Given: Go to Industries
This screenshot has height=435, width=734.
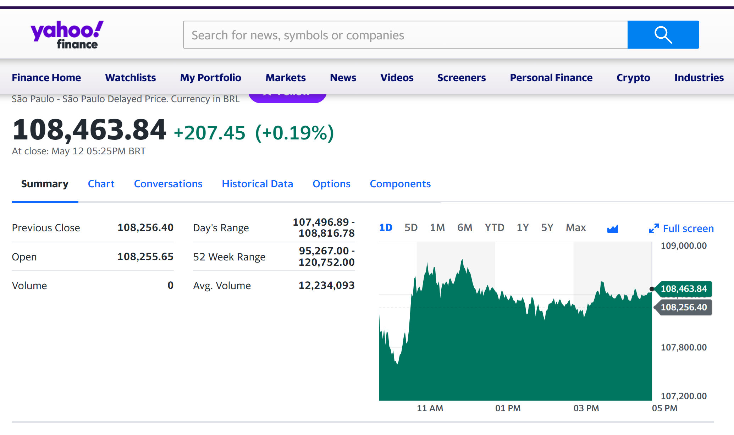Looking at the screenshot, I should click(699, 78).
